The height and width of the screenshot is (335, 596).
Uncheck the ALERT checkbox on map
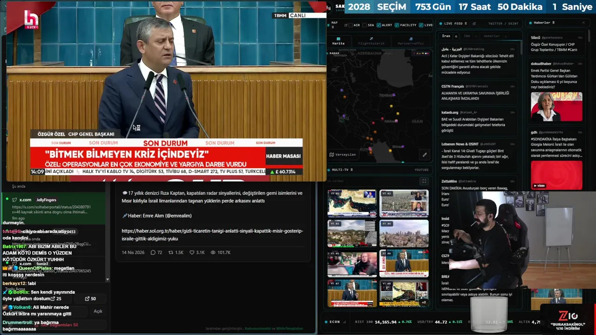point(379,25)
